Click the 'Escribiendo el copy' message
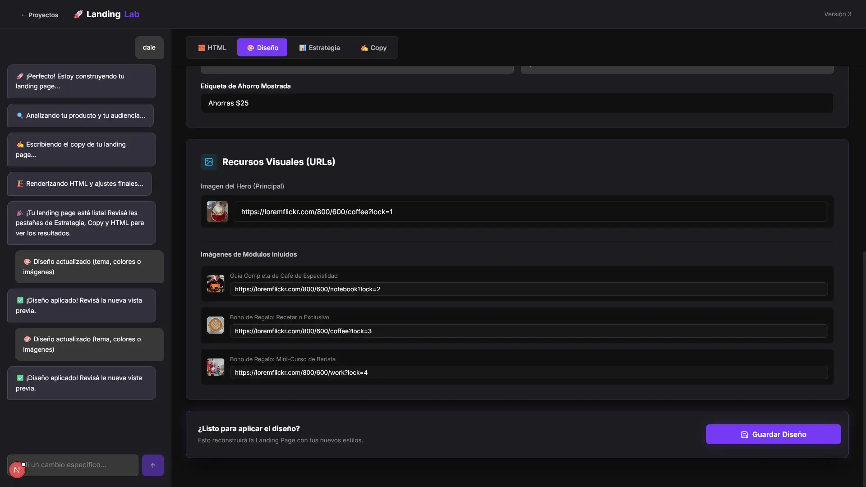Image resolution: width=866 pixels, height=487 pixels. pyautogui.click(x=82, y=150)
